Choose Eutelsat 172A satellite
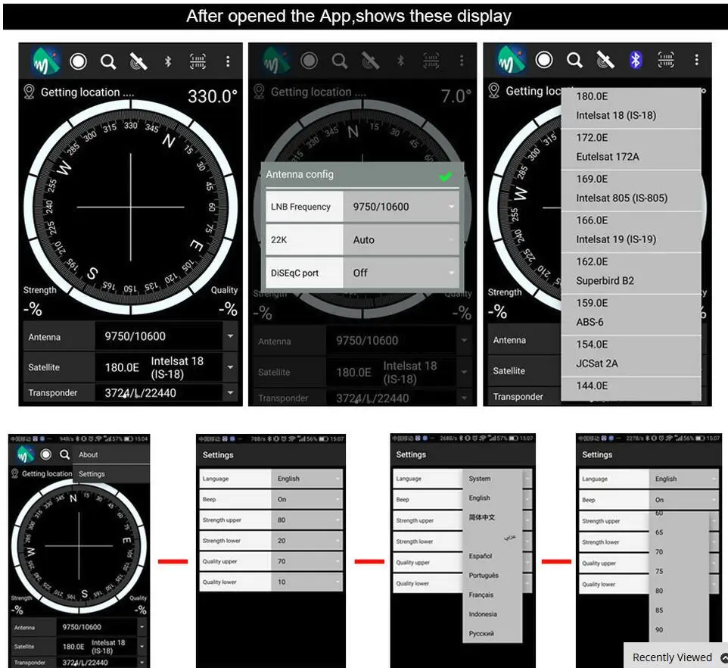The image size is (728, 668). click(630, 148)
